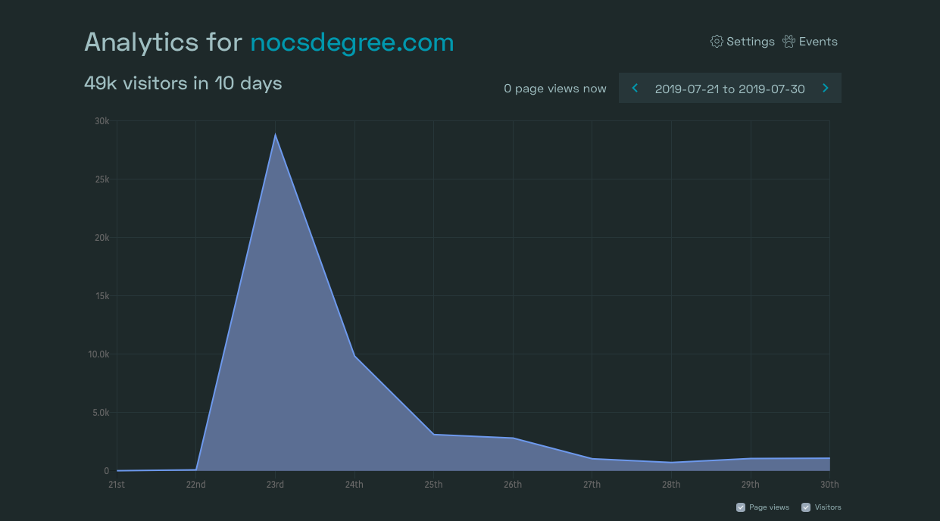Click the '25k' y-axis label
Viewport: 940px width, 521px height.
(x=101, y=179)
